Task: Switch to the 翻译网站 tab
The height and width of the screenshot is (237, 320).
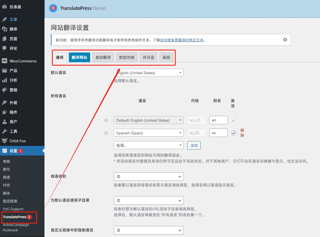Action: point(79,57)
